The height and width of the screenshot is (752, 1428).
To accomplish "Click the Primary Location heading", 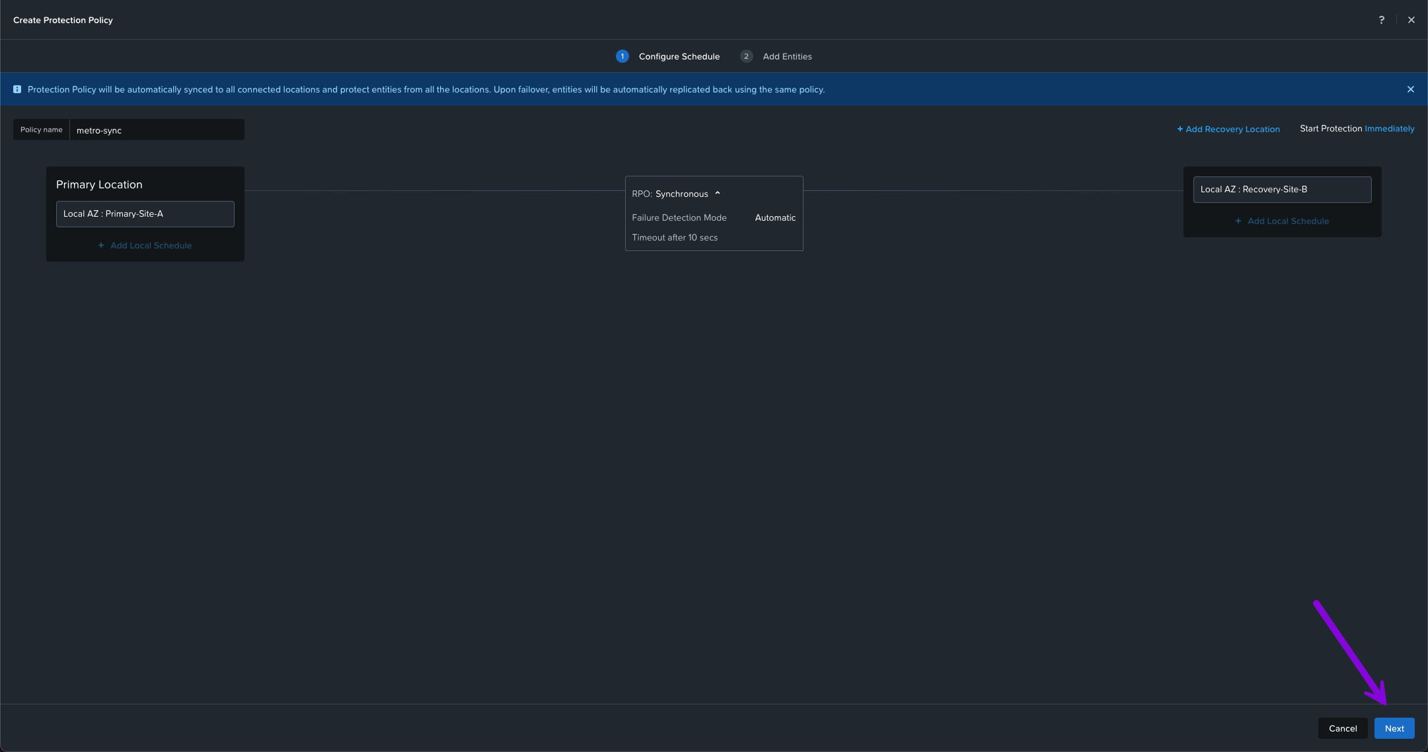I will click(x=99, y=184).
